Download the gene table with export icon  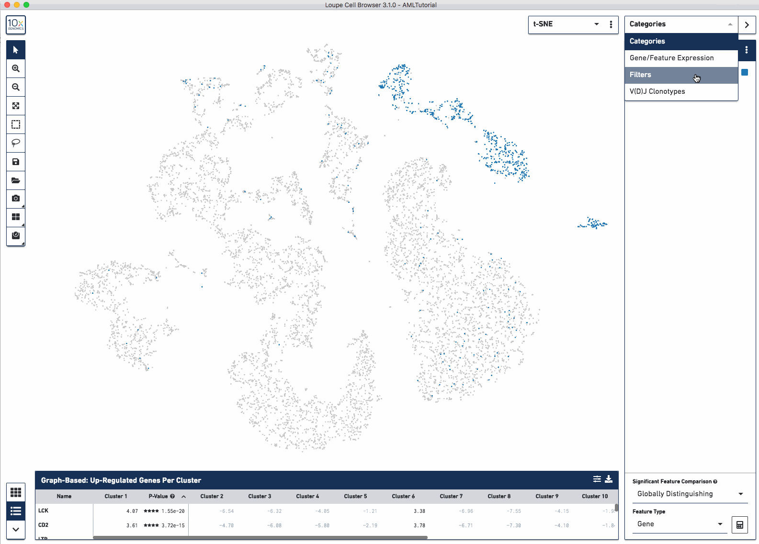(x=609, y=479)
